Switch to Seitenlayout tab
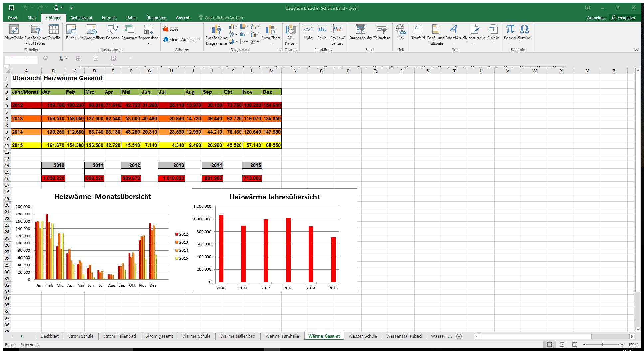 pyautogui.click(x=81, y=18)
